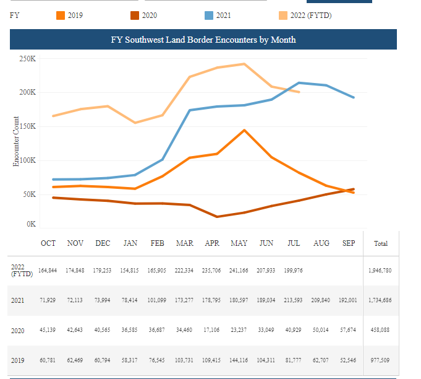Click the April 2020 cell 17,106
Screen dimensions: 421x379
(211, 331)
